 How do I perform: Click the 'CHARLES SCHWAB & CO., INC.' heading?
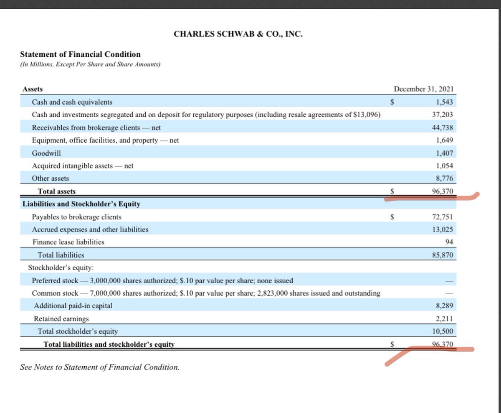[x=238, y=34]
